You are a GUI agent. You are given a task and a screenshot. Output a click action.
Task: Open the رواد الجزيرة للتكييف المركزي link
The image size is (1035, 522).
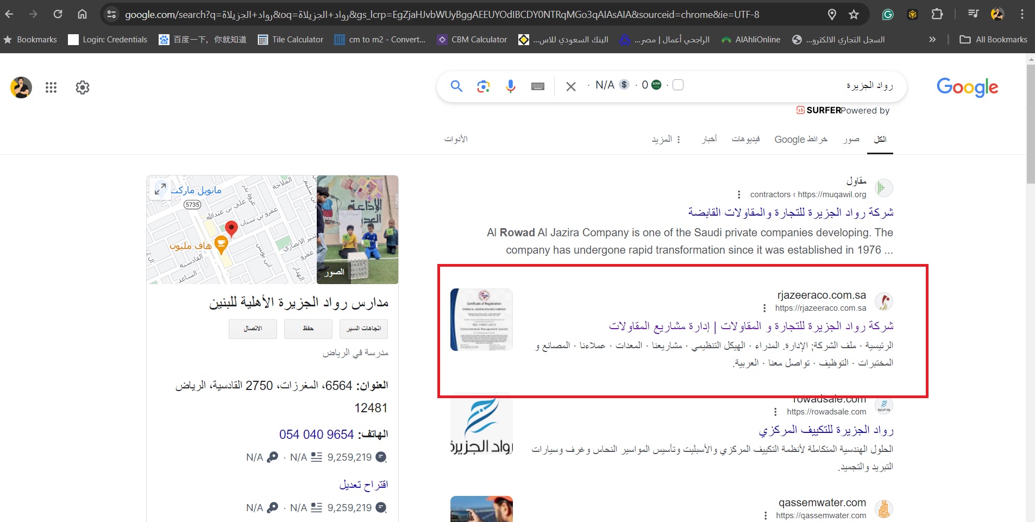coord(826,430)
